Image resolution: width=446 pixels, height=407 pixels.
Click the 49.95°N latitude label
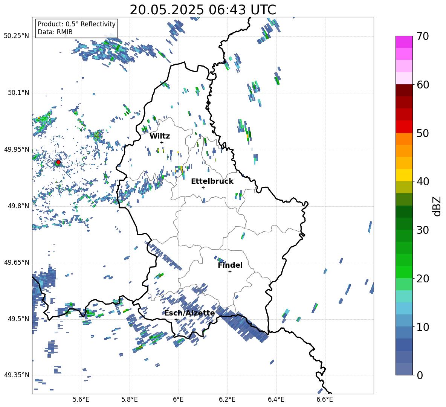point(17,149)
